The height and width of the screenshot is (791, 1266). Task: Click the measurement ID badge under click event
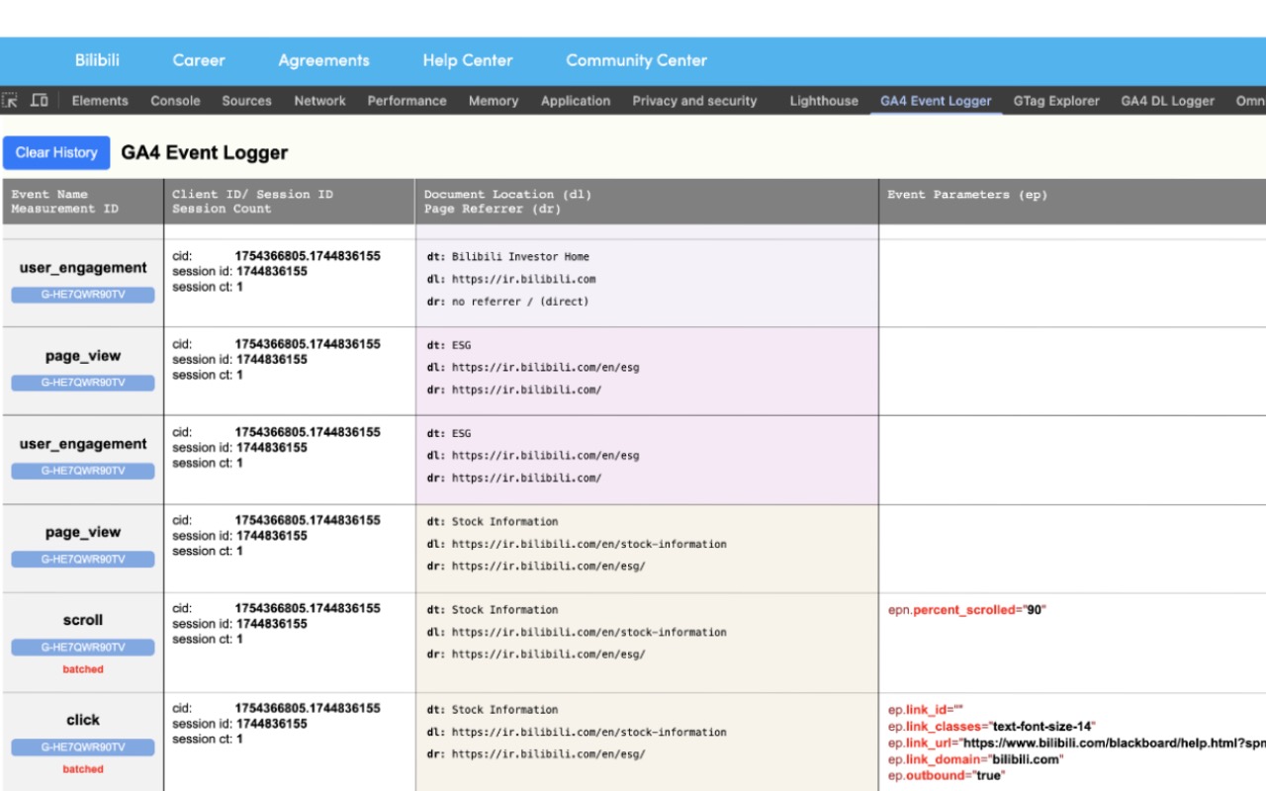tap(83, 747)
